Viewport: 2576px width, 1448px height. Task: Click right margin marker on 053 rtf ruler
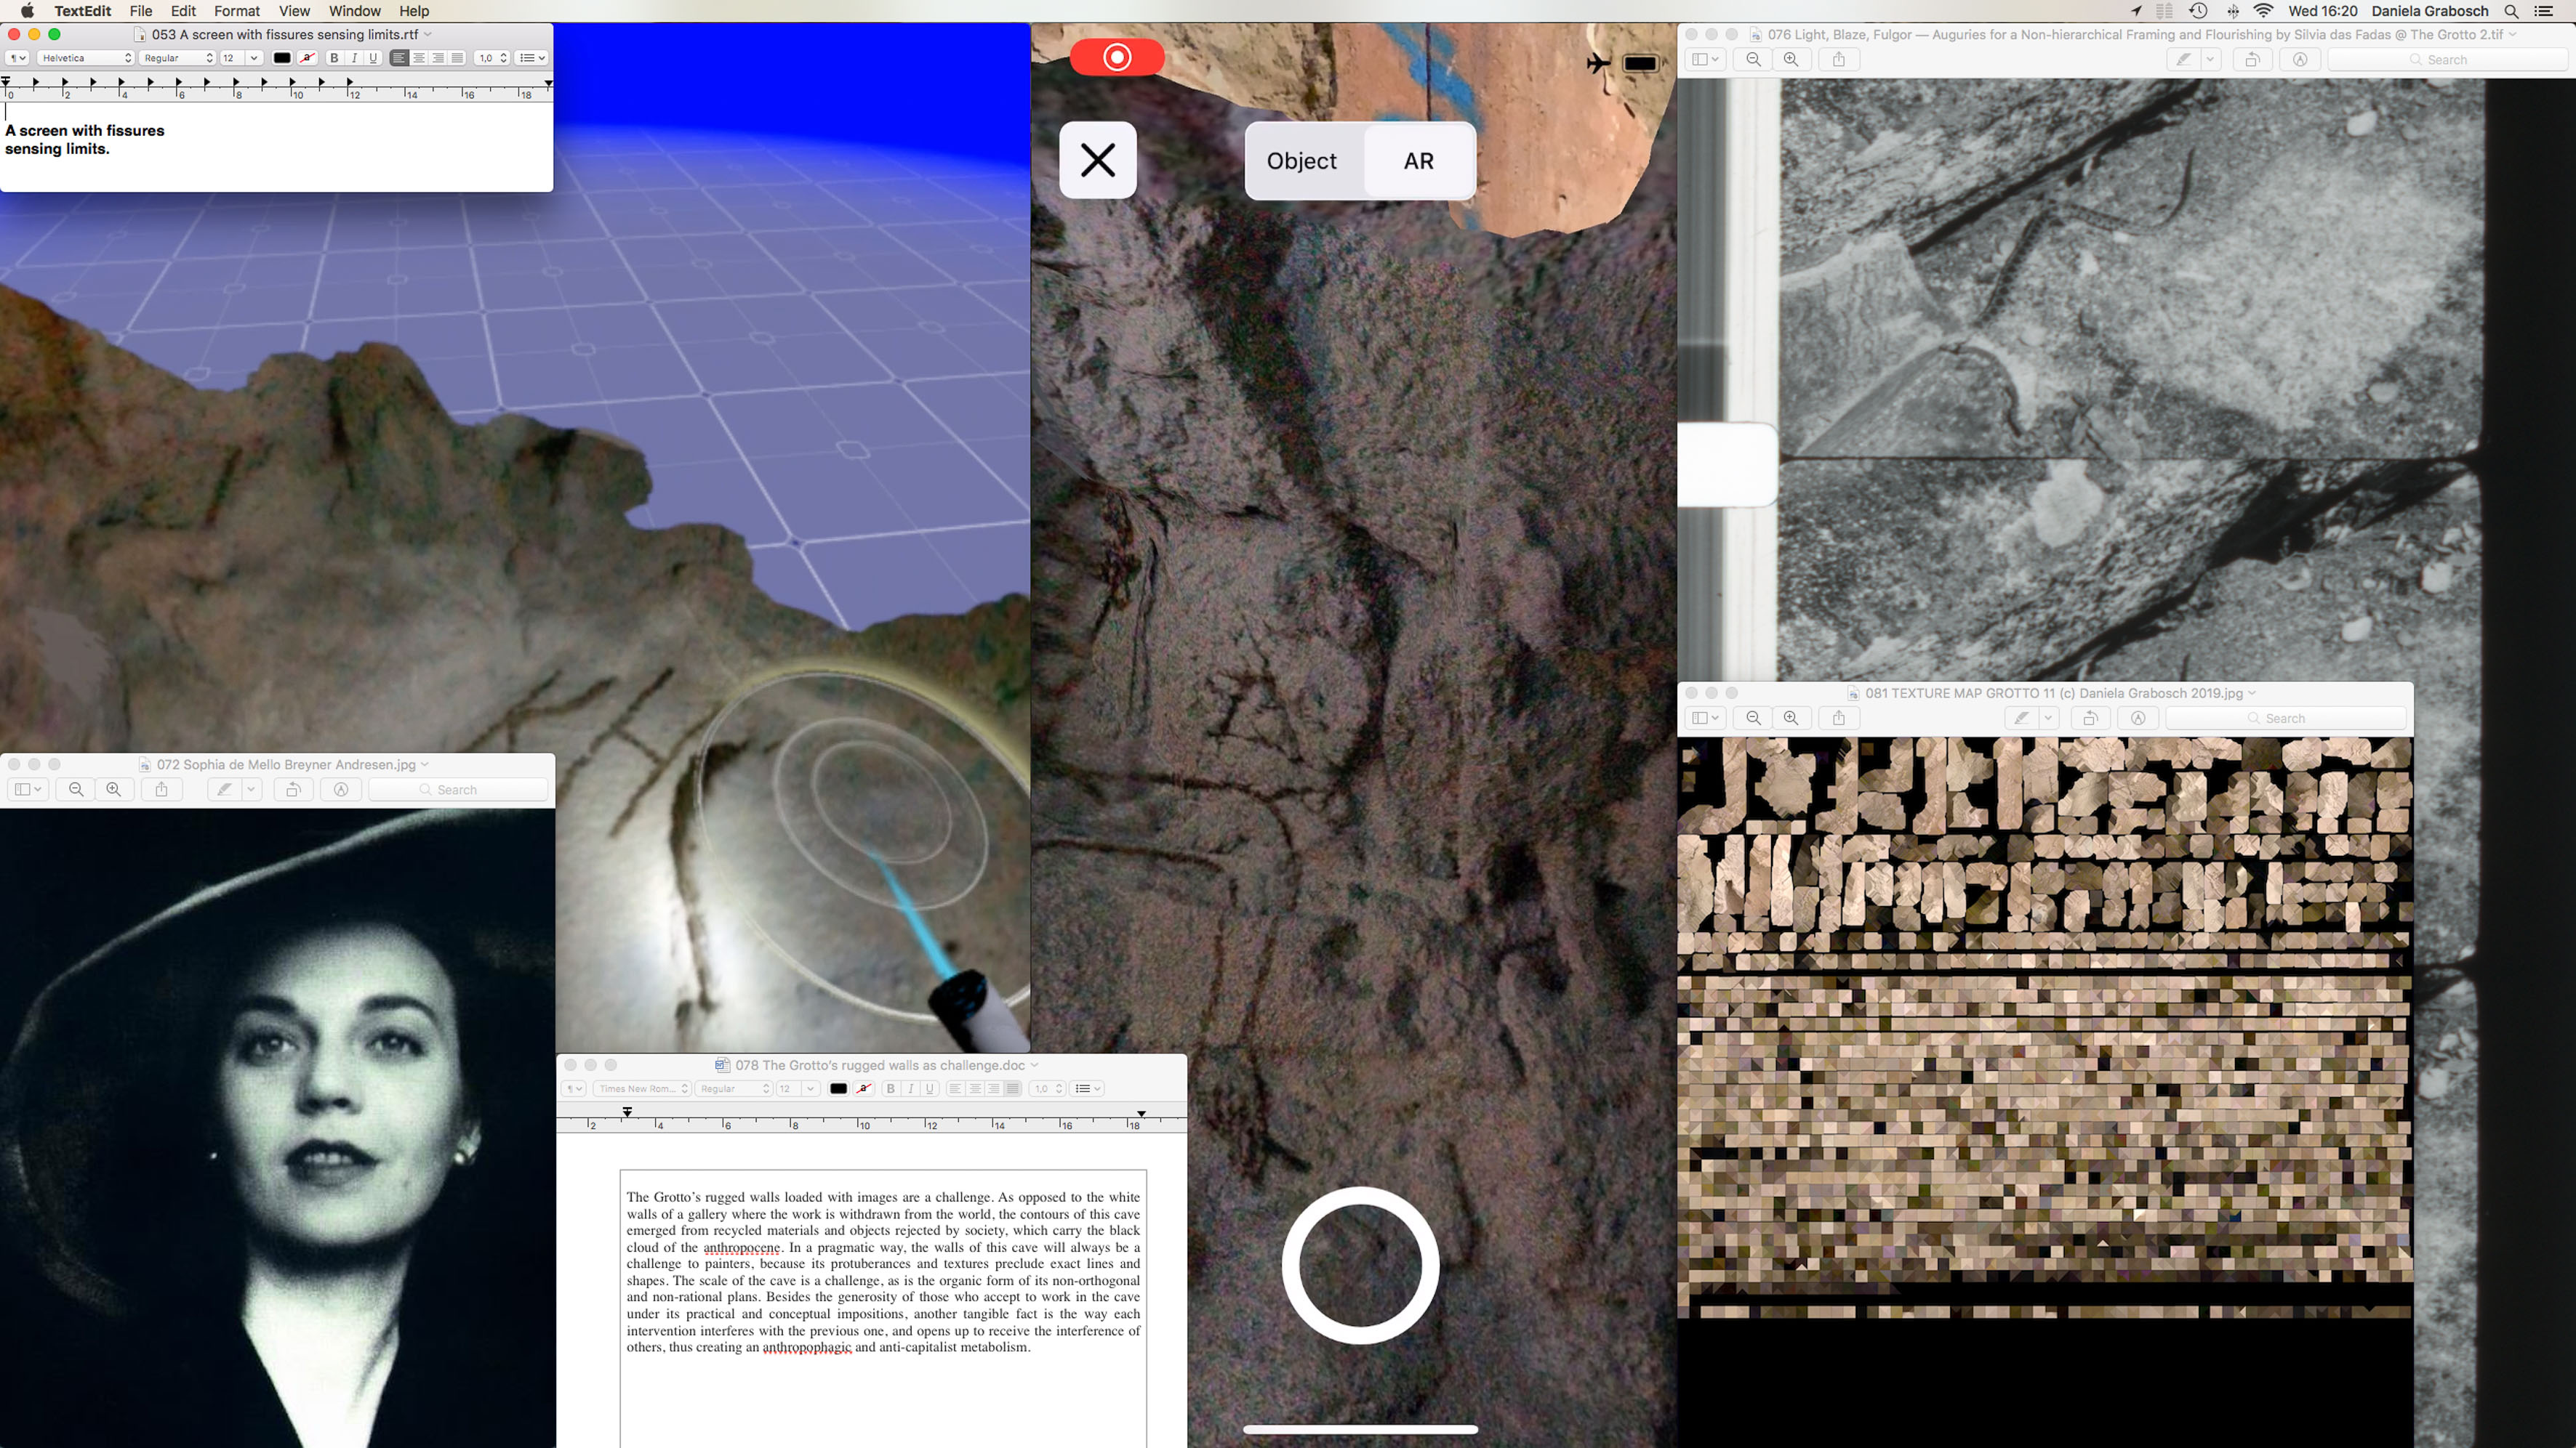[x=548, y=83]
